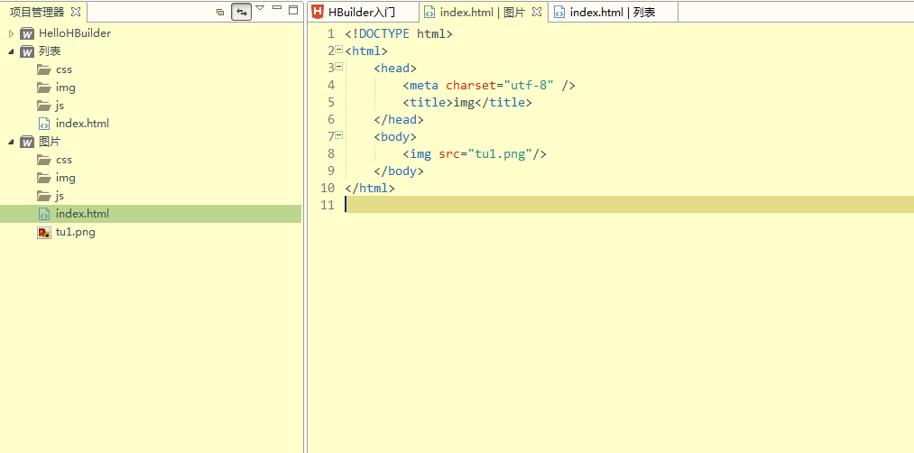
Task: Switch to the 项目管理器 tab
Action: [37, 12]
